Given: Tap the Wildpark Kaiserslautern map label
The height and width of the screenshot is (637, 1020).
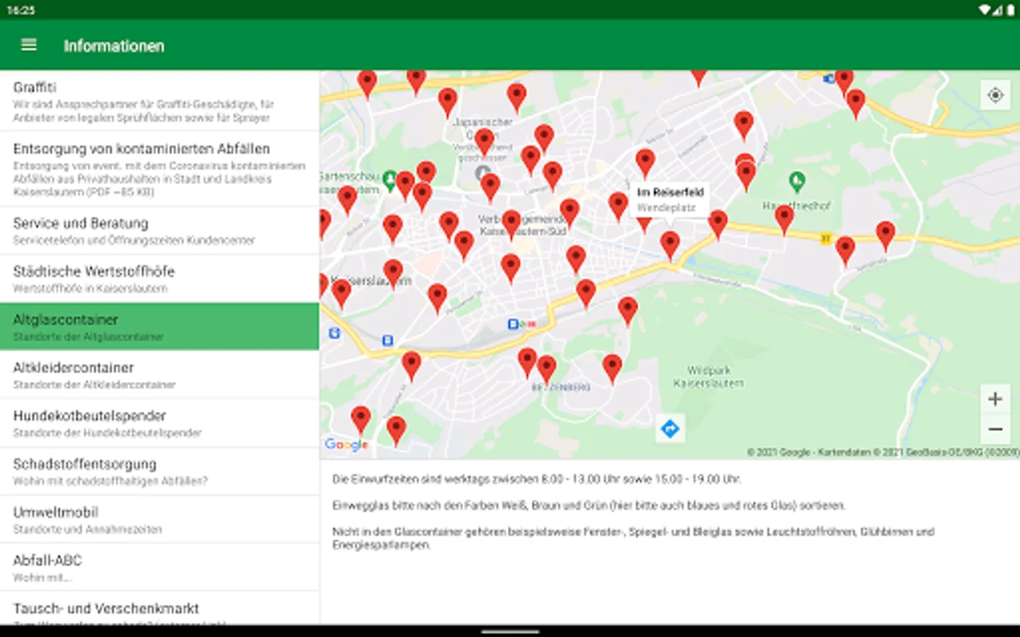Looking at the screenshot, I should tap(708, 377).
